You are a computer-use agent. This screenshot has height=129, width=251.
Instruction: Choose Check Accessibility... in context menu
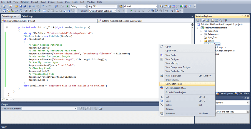187,88
